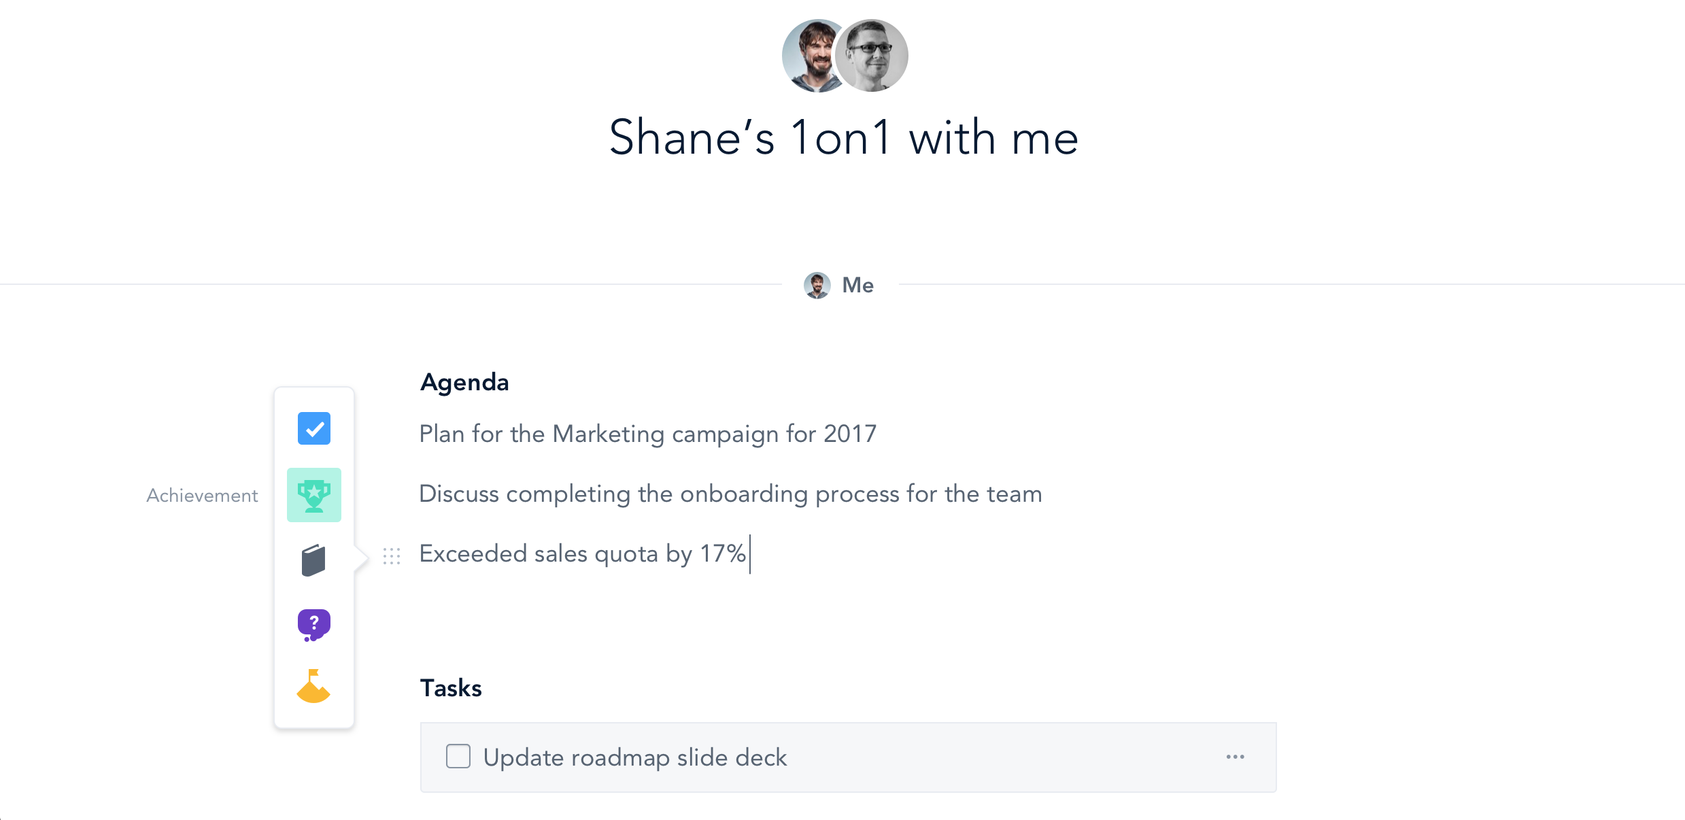Open the three-dot menu on the task row
1685x820 pixels.
pyautogui.click(x=1235, y=757)
